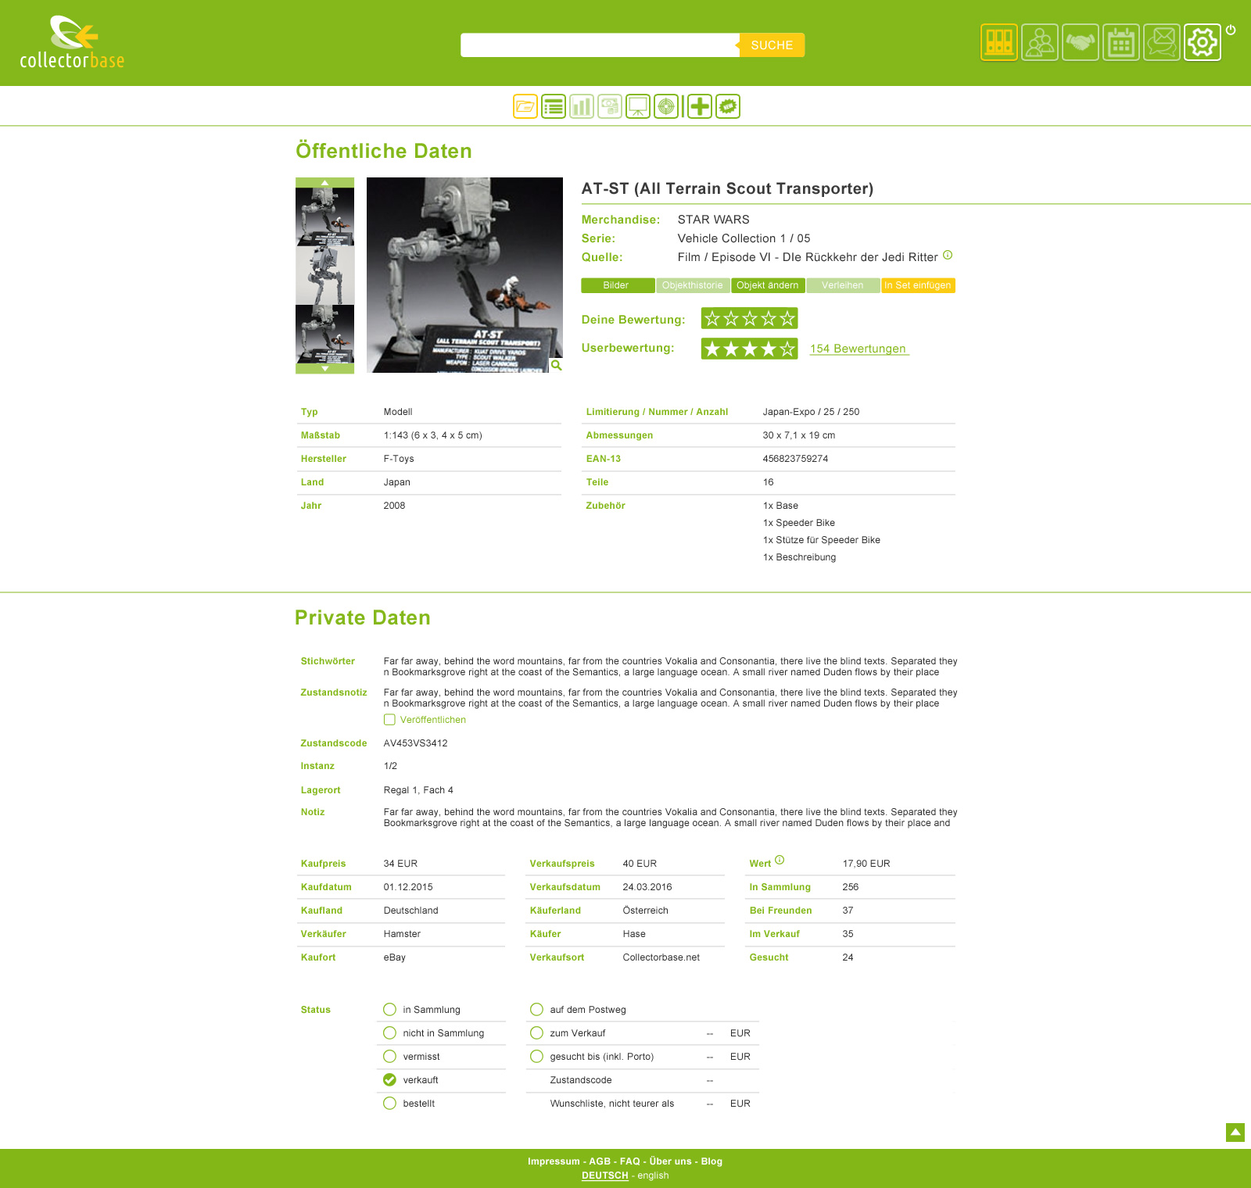Click the Wunschliste price value field
The width and height of the screenshot is (1251, 1188).
[710, 1104]
